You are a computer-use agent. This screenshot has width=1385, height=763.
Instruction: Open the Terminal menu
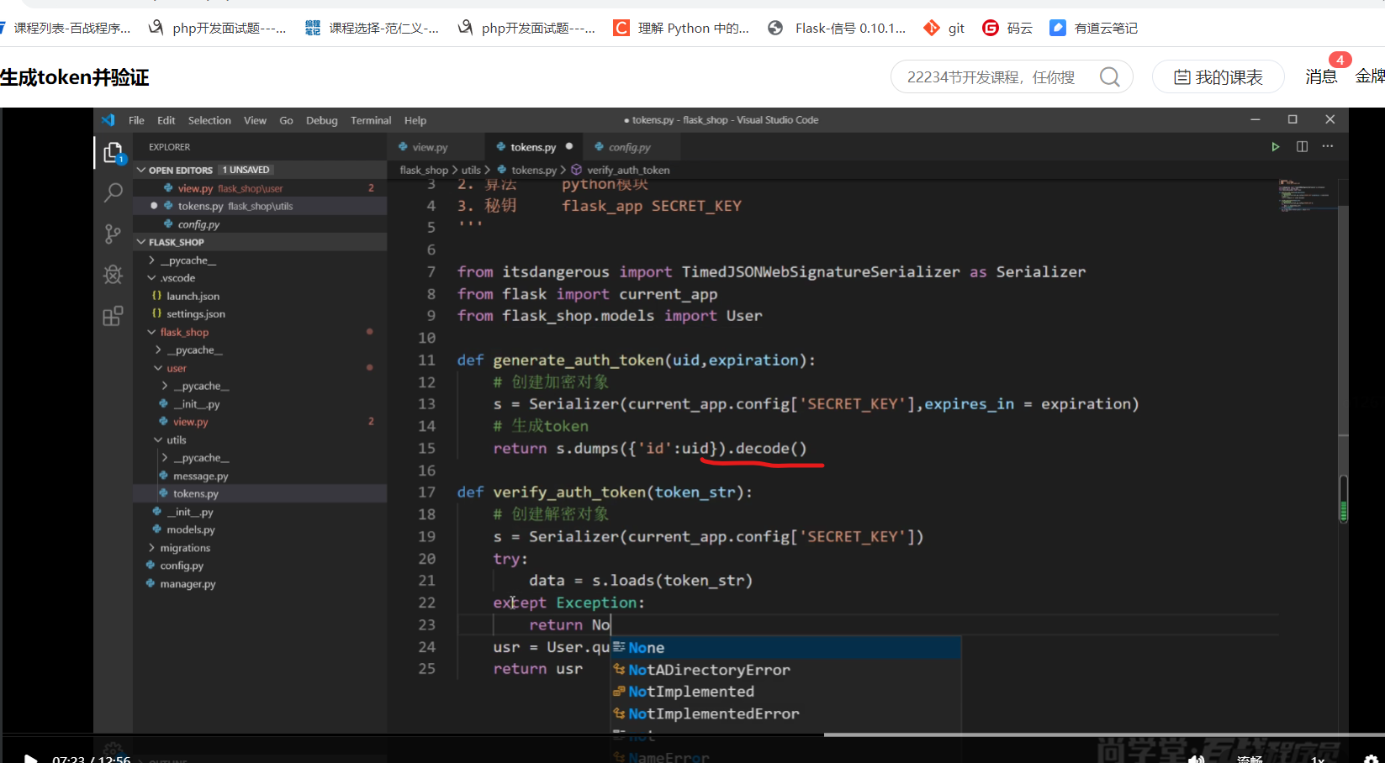[371, 120]
